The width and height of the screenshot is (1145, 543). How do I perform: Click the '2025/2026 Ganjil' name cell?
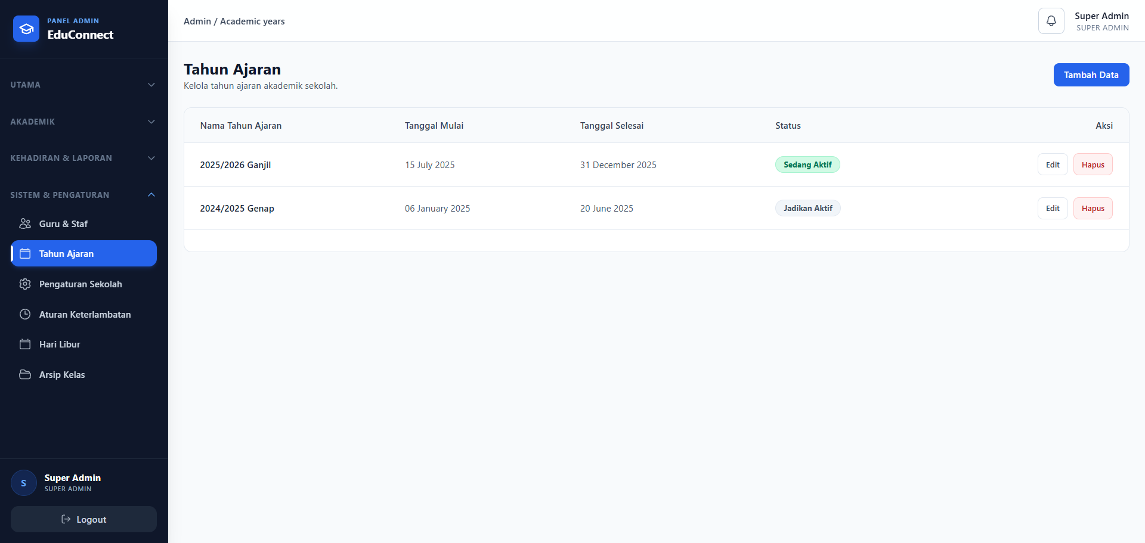click(x=236, y=165)
